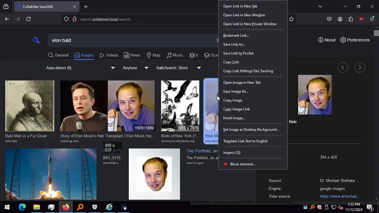This screenshot has width=379, height=213.
Task: Select Email Image... entry
Action: click(x=253, y=118)
